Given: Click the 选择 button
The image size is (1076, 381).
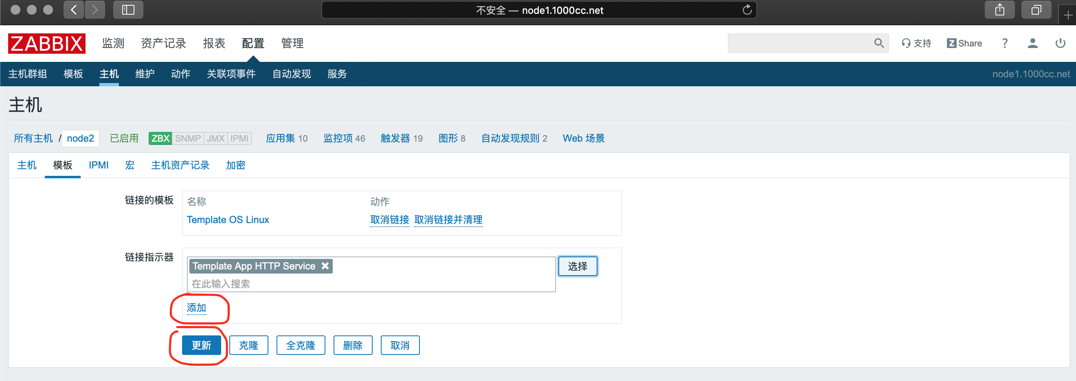Looking at the screenshot, I should pos(577,266).
